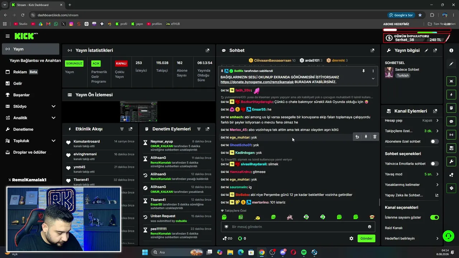Click the info icon in right rail
459x258 pixels.
point(451,51)
